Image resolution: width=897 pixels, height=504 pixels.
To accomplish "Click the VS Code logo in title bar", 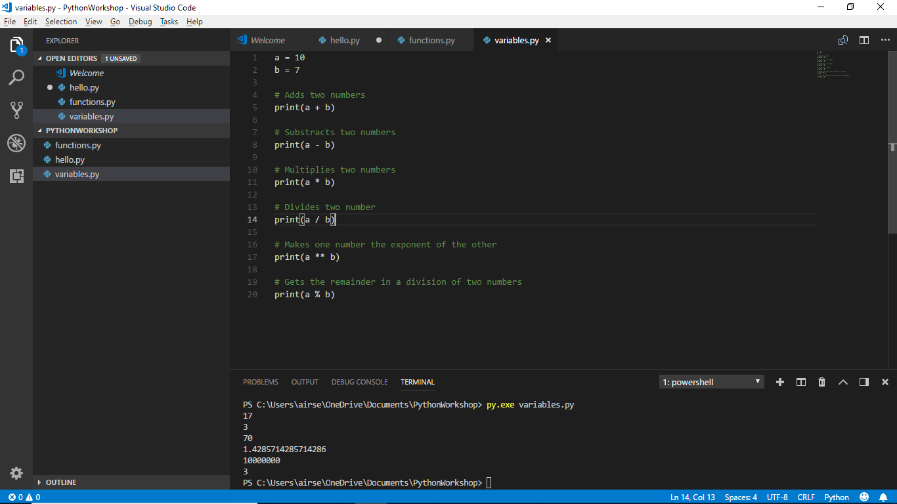I will [x=7, y=7].
